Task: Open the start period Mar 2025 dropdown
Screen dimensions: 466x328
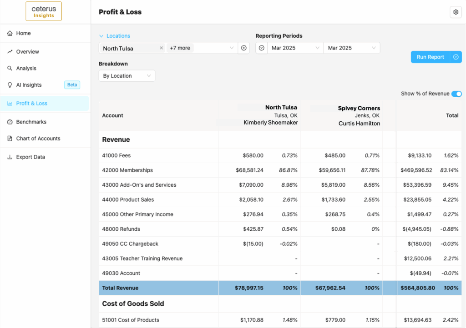Action: tap(295, 48)
